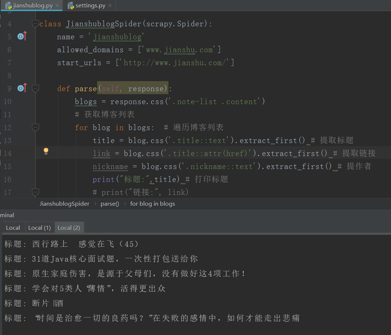Collapse the JianshublogSpider class fold arrow
Viewport: 391px width, 335px height.
[x=35, y=24]
